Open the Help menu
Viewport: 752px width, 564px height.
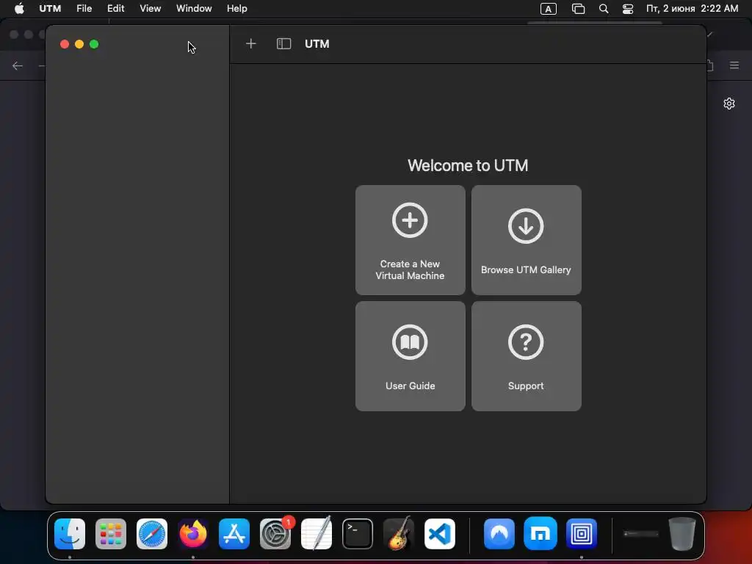[x=237, y=9]
